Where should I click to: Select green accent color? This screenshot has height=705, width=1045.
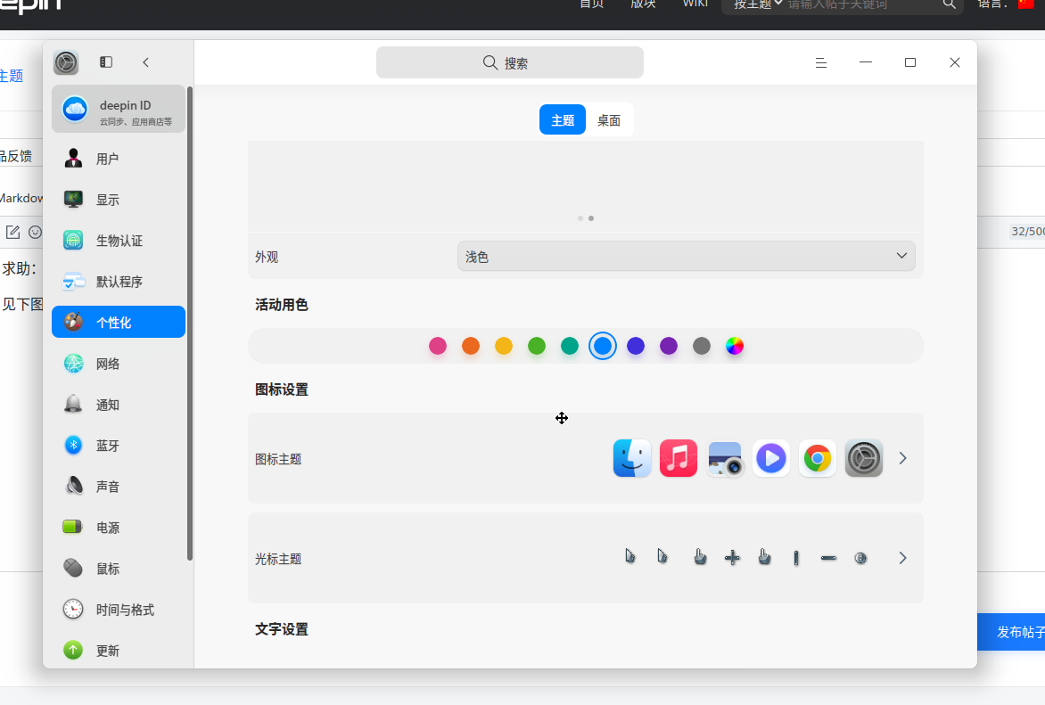click(x=537, y=346)
